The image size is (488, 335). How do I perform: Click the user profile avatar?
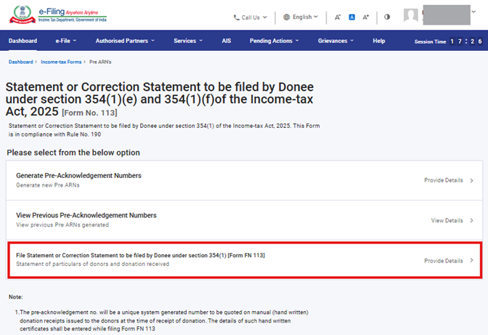pos(411,16)
